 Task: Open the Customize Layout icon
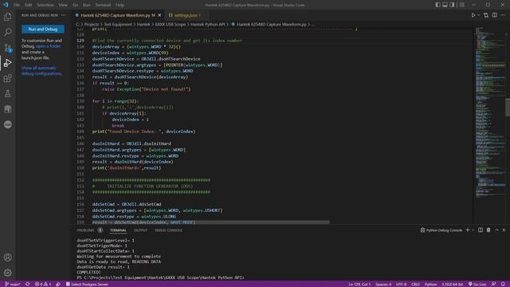point(462,5)
